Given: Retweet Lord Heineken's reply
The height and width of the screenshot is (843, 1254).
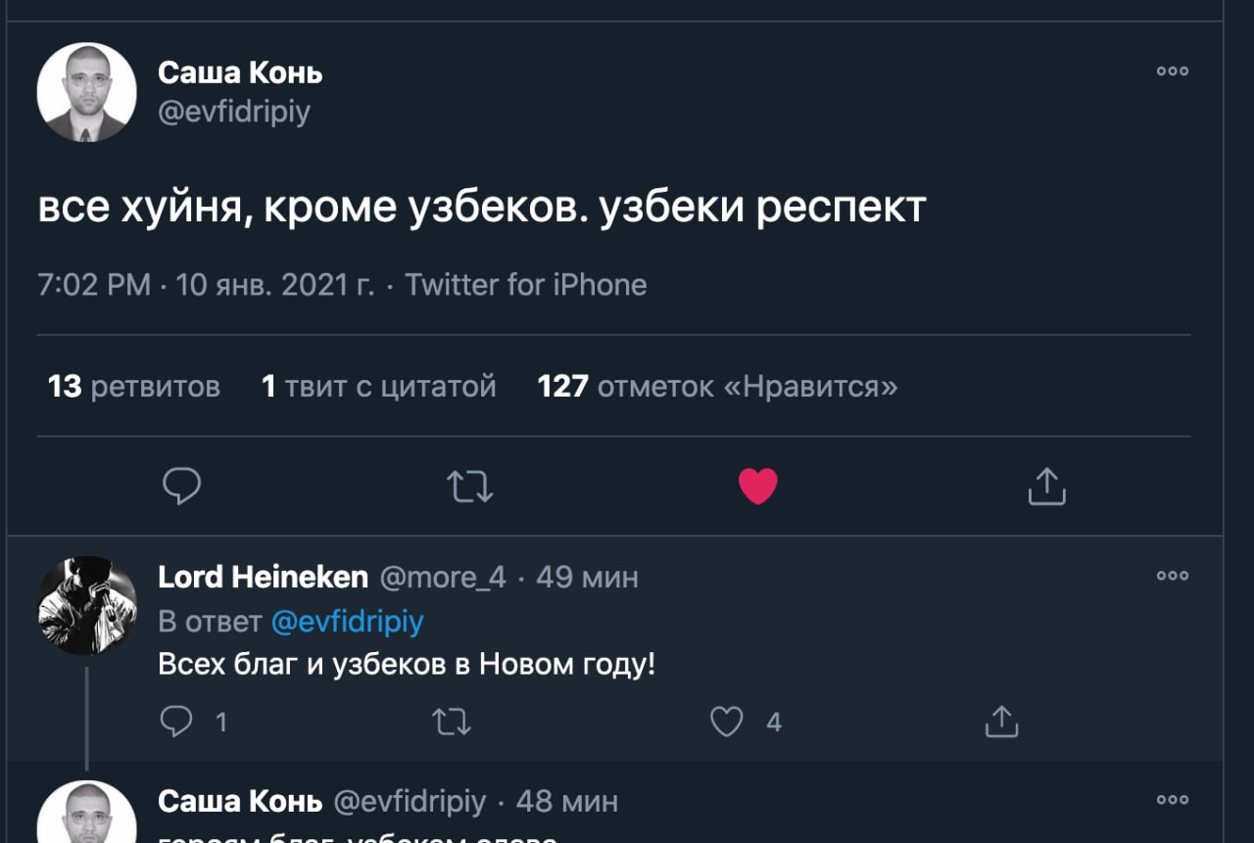Looking at the screenshot, I should tap(452, 722).
